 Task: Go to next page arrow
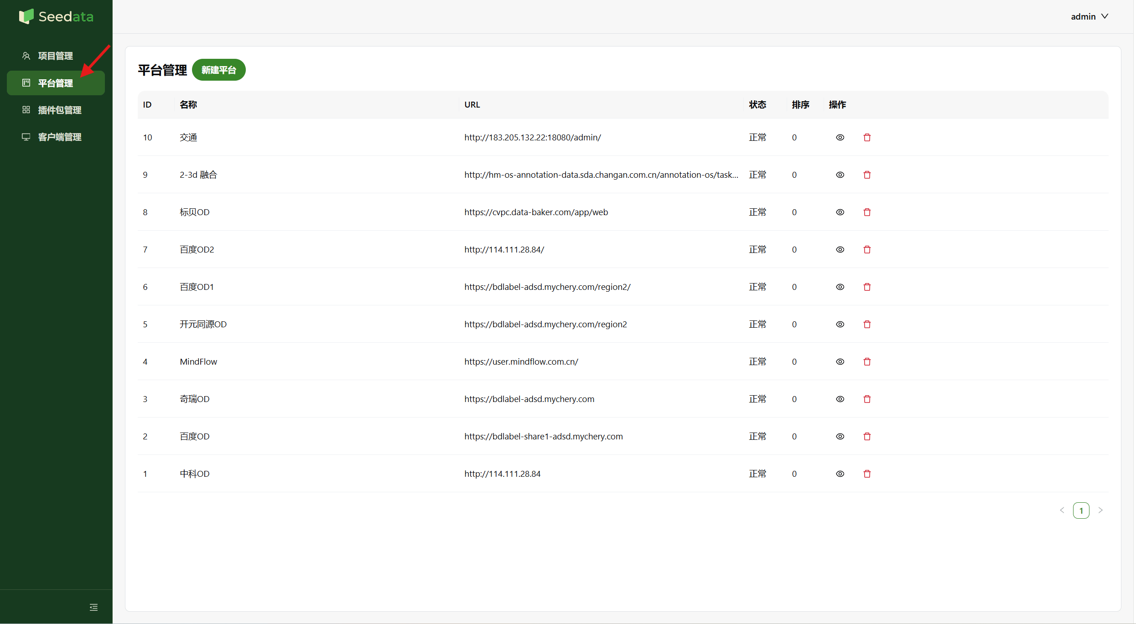click(x=1100, y=510)
